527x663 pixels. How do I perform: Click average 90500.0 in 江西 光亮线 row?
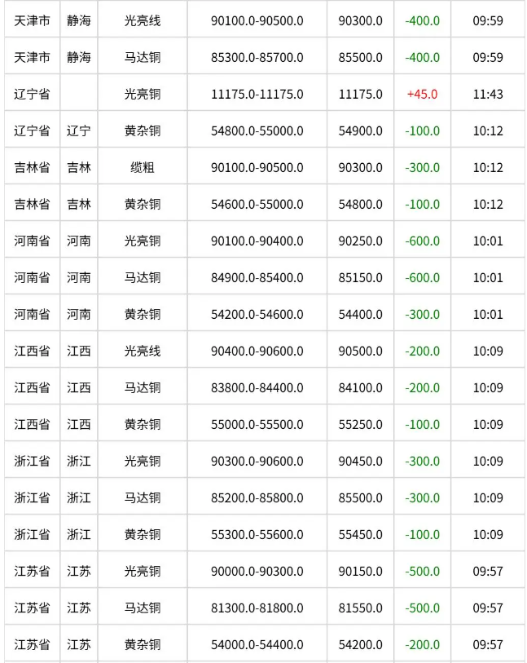pyautogui.click(x=360, y=351)
